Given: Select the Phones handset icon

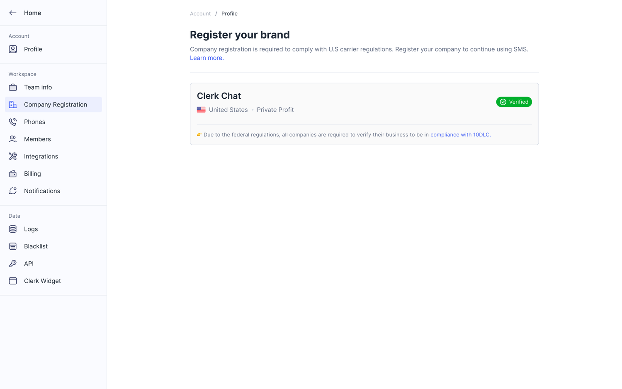Looking at the screenshot, I should point(13,122).
